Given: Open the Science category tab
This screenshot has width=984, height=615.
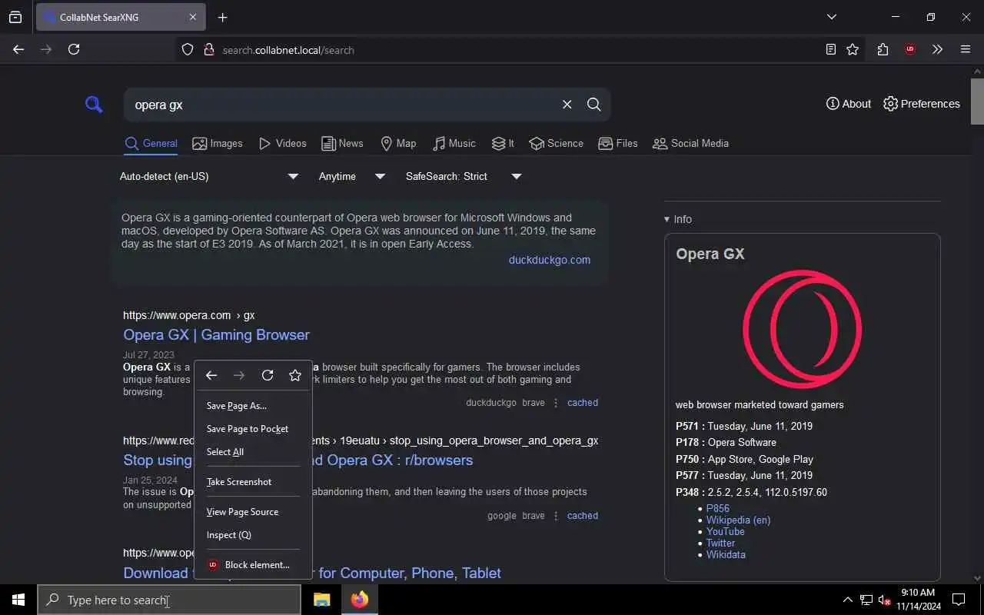Looking at the screenshot, I should pos(556,144).
